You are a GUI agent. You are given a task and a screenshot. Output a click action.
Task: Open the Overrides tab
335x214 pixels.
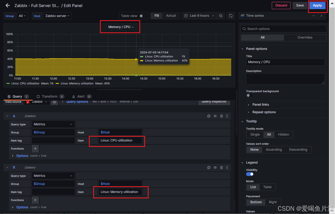(x=305, y=37)
